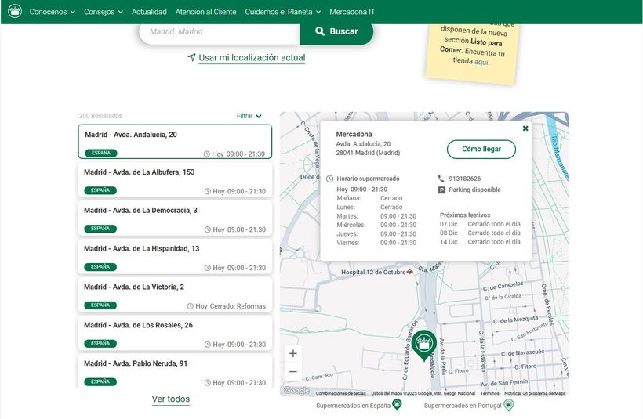This screenshot has height=419, width=643.
Task: Click Ver todos link
Action: (x=171, y=399)
